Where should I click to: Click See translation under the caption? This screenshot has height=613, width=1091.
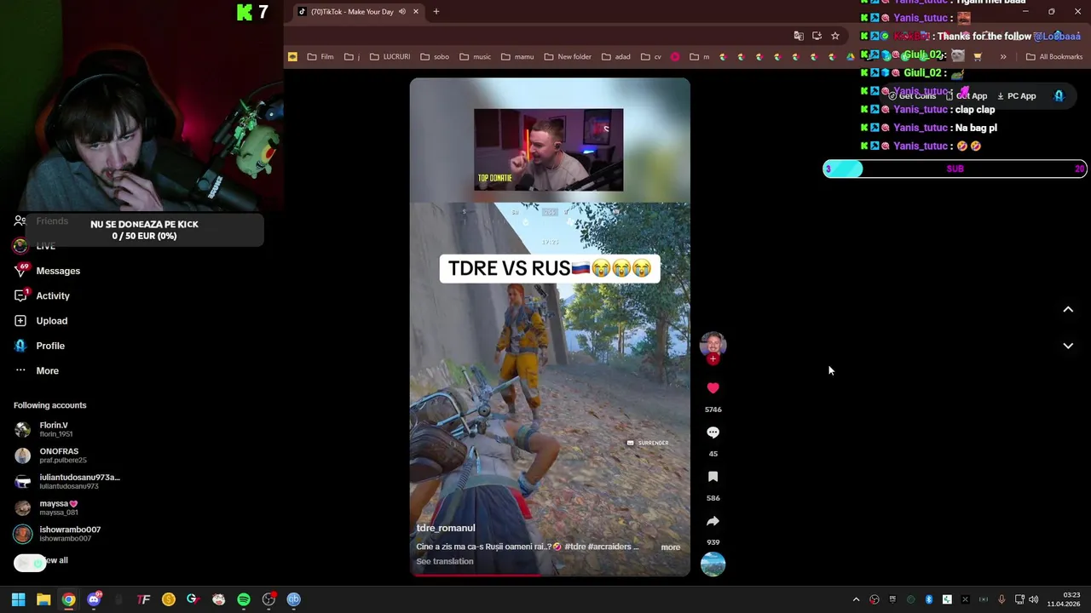click(x=445, y=561)
